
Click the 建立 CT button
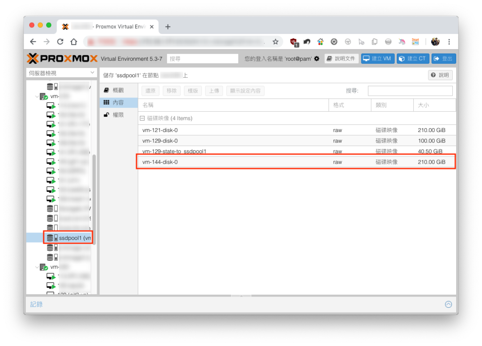click(x=413, y=58)
